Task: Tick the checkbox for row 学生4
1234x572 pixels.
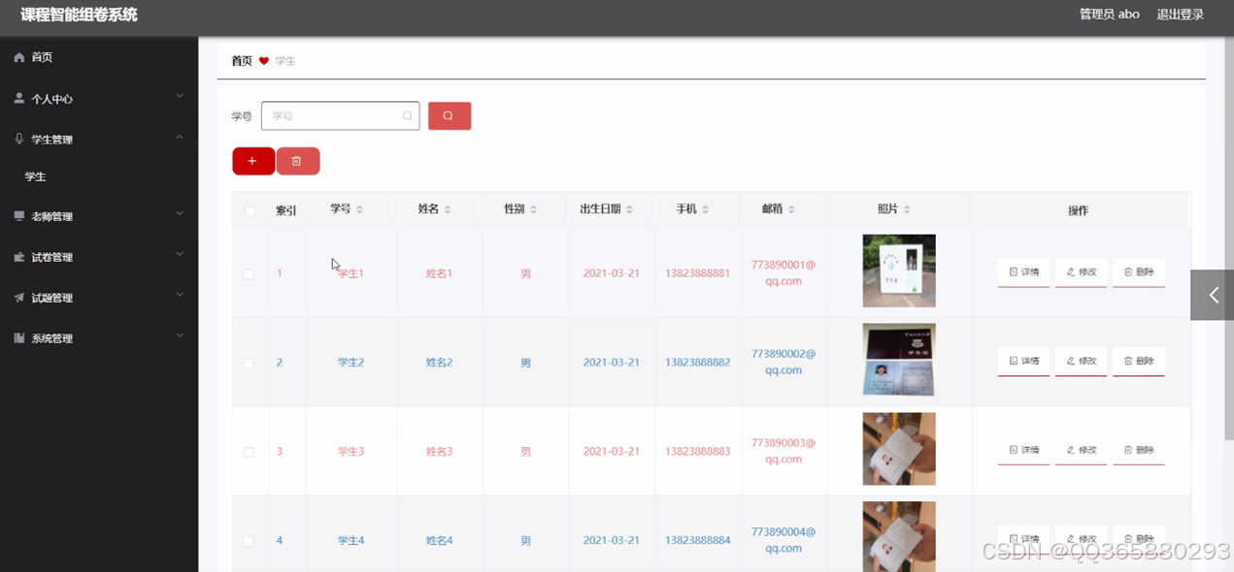Action: point(249,541)
